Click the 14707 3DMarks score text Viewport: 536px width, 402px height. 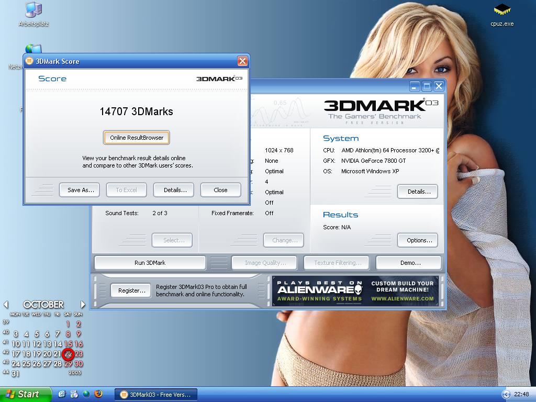[x=137, y=111]
